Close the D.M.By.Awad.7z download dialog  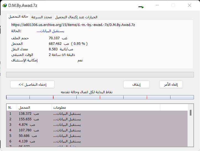(x=190, y=6)
